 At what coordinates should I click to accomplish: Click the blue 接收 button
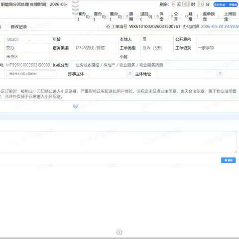point(228,160)
